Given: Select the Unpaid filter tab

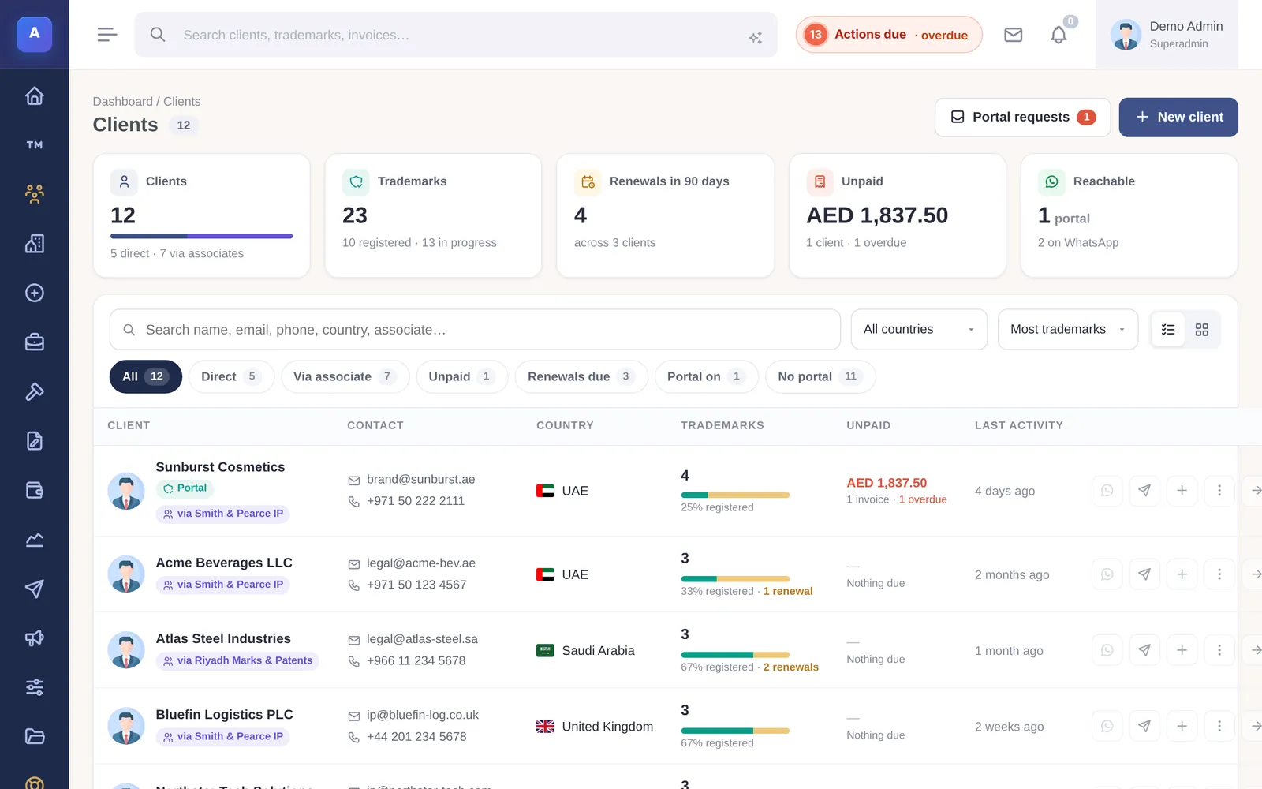Looking at the screenshot, I should [461, 376].
